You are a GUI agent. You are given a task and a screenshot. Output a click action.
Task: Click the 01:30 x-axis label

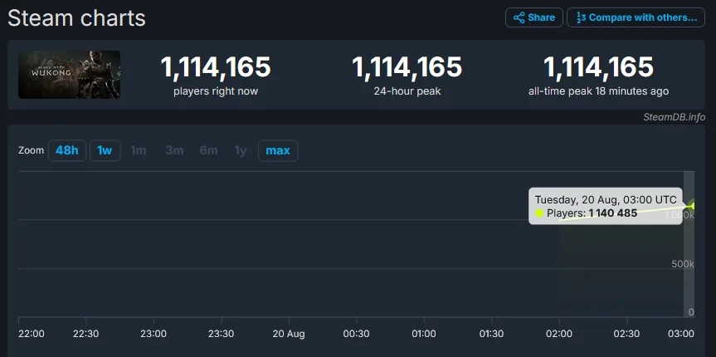[x=492, y=334]
